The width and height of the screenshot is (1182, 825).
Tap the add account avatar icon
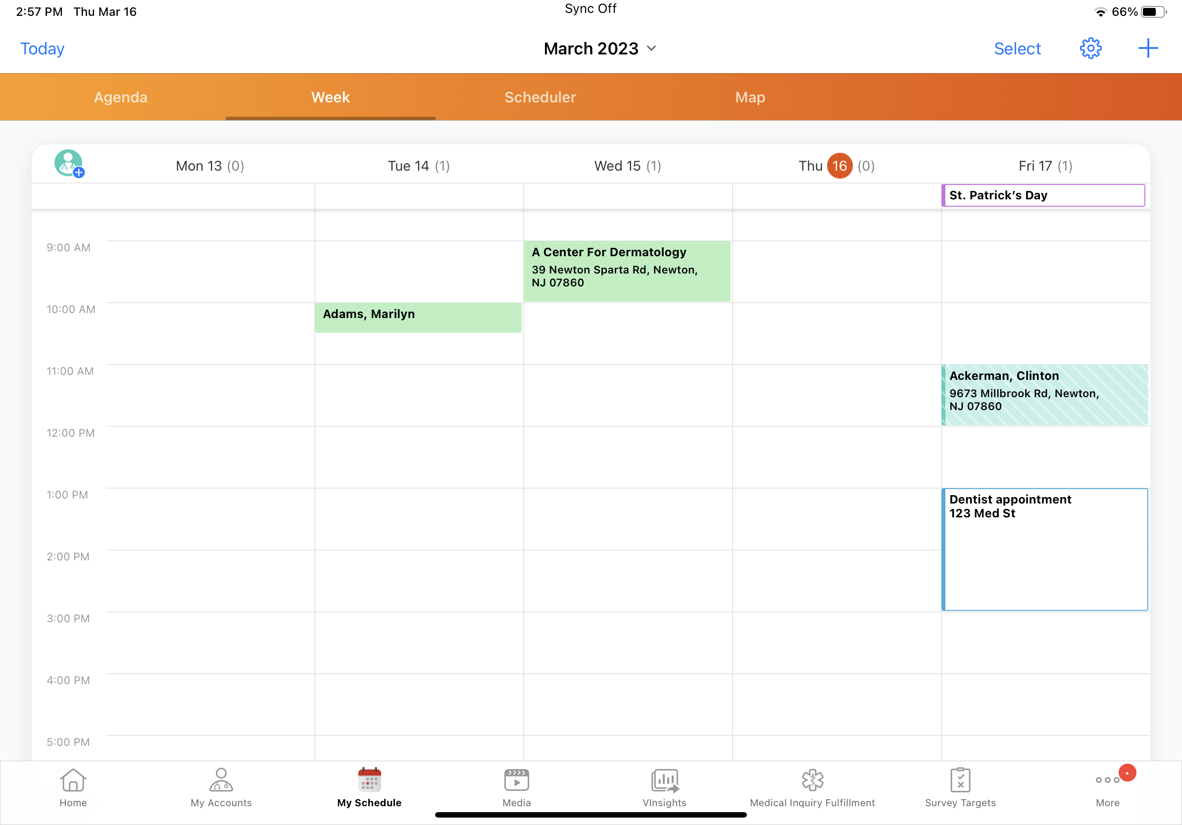coord(69,164)
